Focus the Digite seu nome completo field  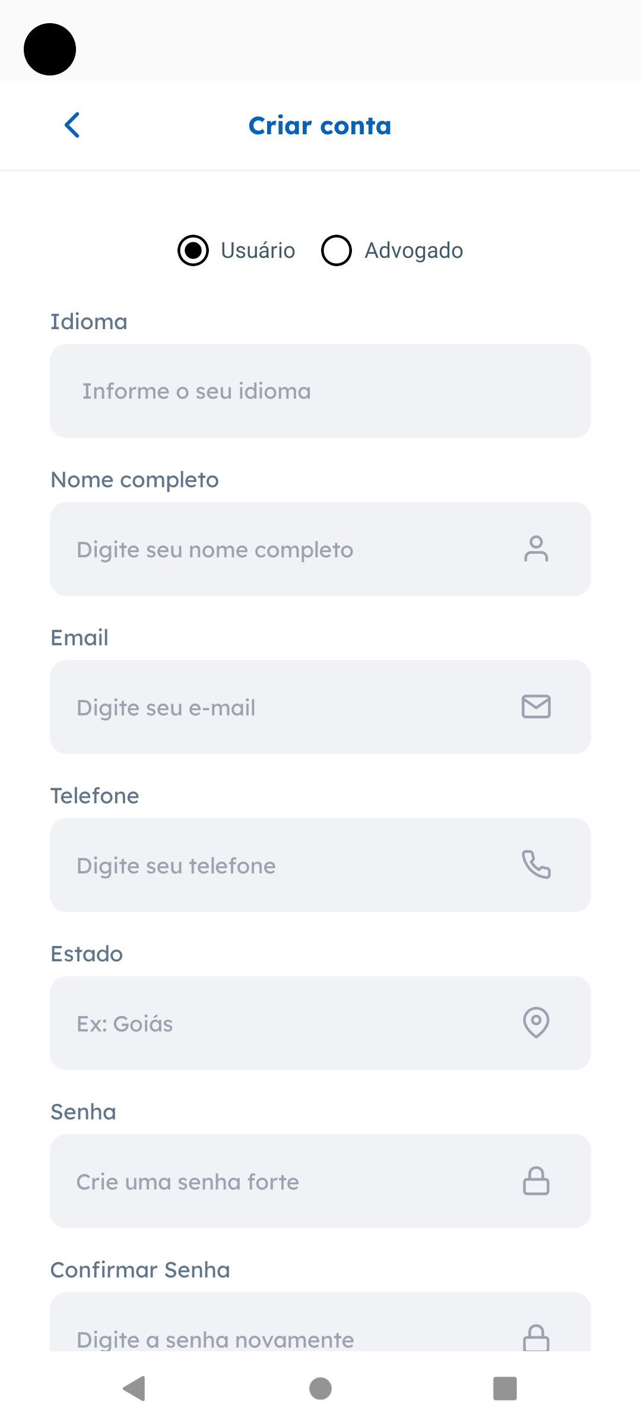pyautogui.click(x=320, y=549)
